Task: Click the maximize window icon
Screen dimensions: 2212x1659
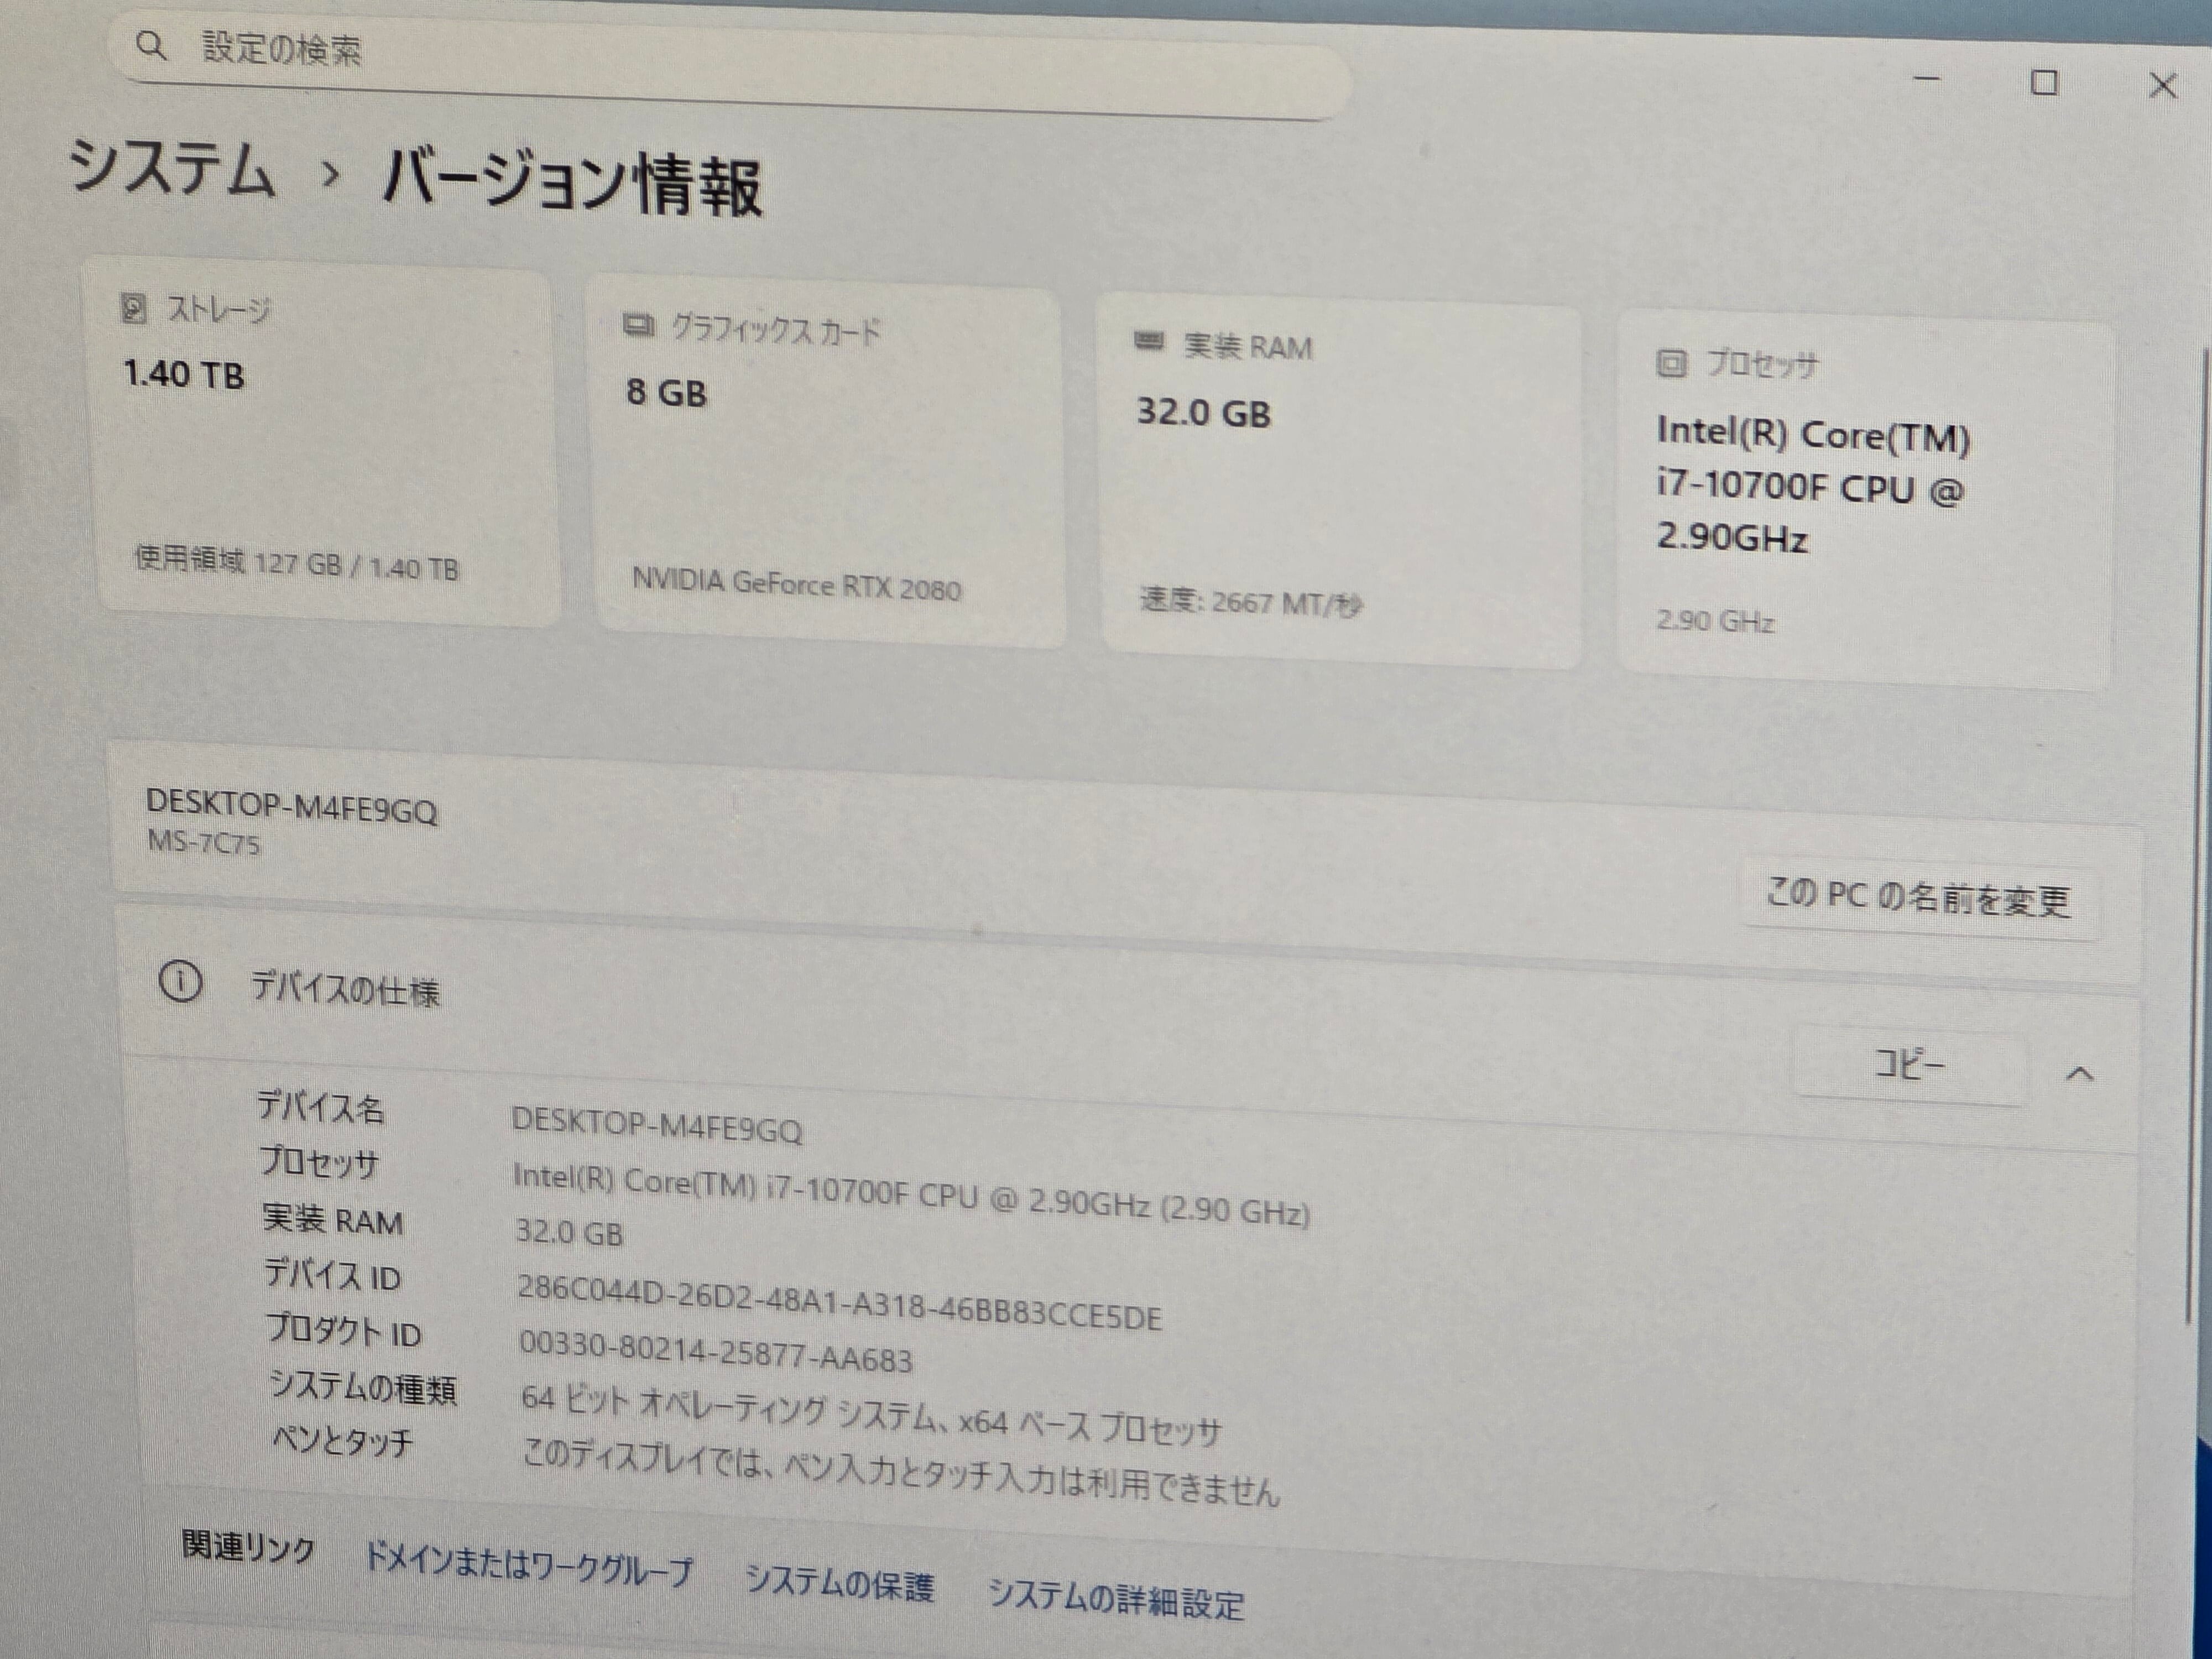Action: pos(2044,83)
